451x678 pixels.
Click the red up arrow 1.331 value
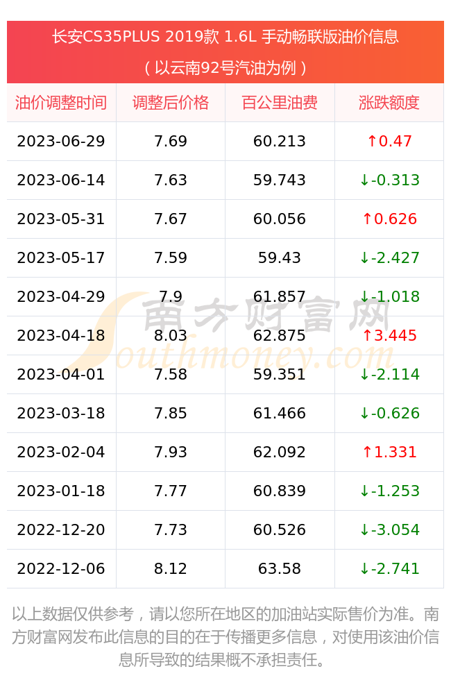[389, 452]
